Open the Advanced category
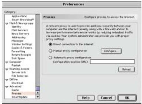Image resolution: width=142 pixels, height=104 pixels. 15,87
